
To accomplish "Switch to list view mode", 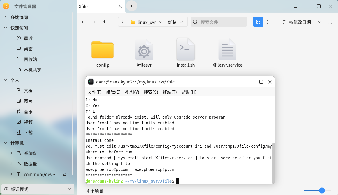I will click(269, 22).
